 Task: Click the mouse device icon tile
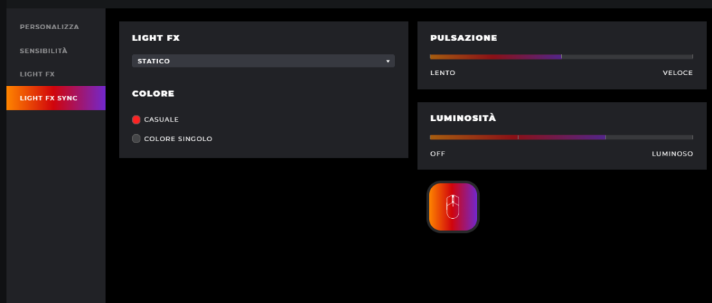(453, 207)
